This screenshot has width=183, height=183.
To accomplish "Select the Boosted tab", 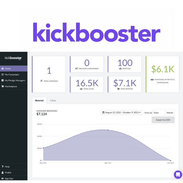I will pos(39,100).
